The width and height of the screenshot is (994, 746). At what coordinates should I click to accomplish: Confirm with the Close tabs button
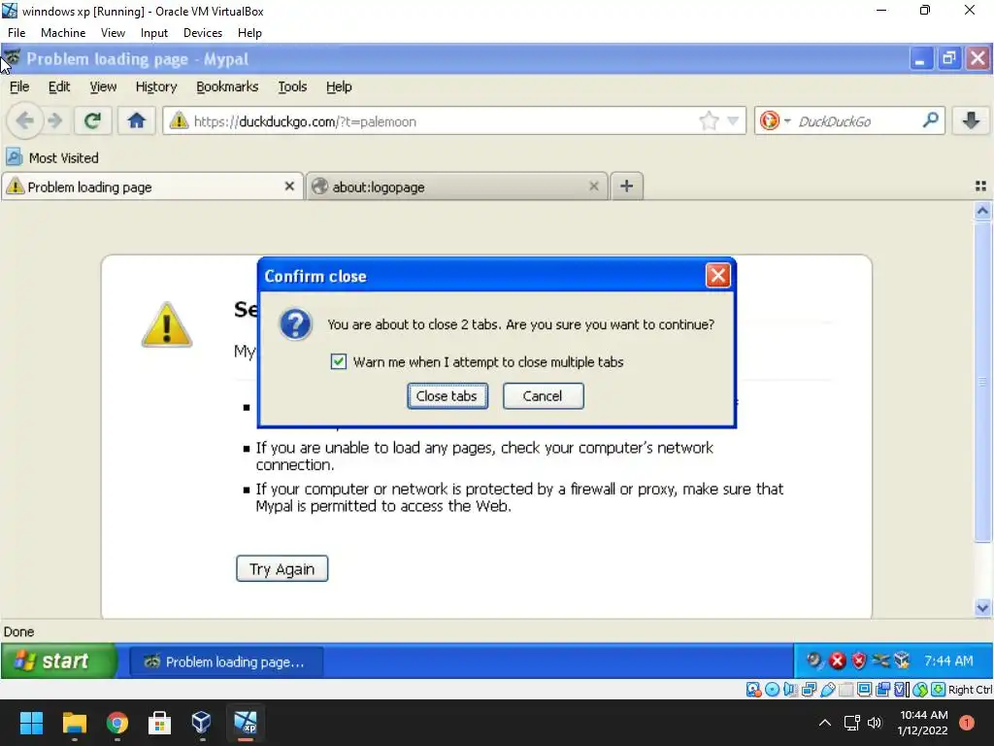pyautogui.click(x=447, y=396)
